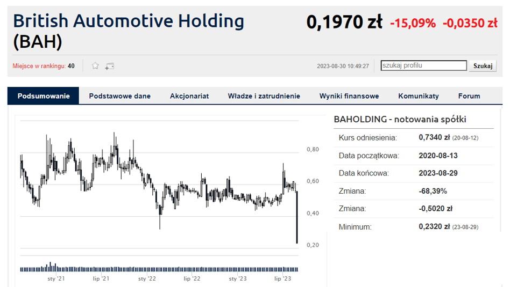Click the price change -0,0350 zł
The image size is (510, 287).
point(470,23)
